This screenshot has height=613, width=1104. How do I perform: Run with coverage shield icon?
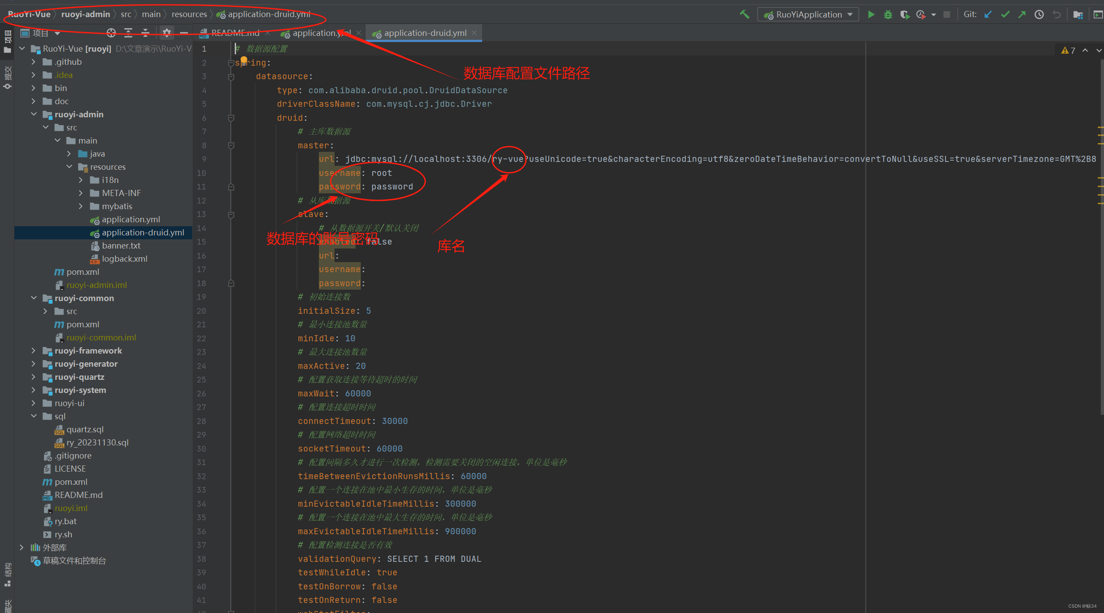[x=904, y=14]
